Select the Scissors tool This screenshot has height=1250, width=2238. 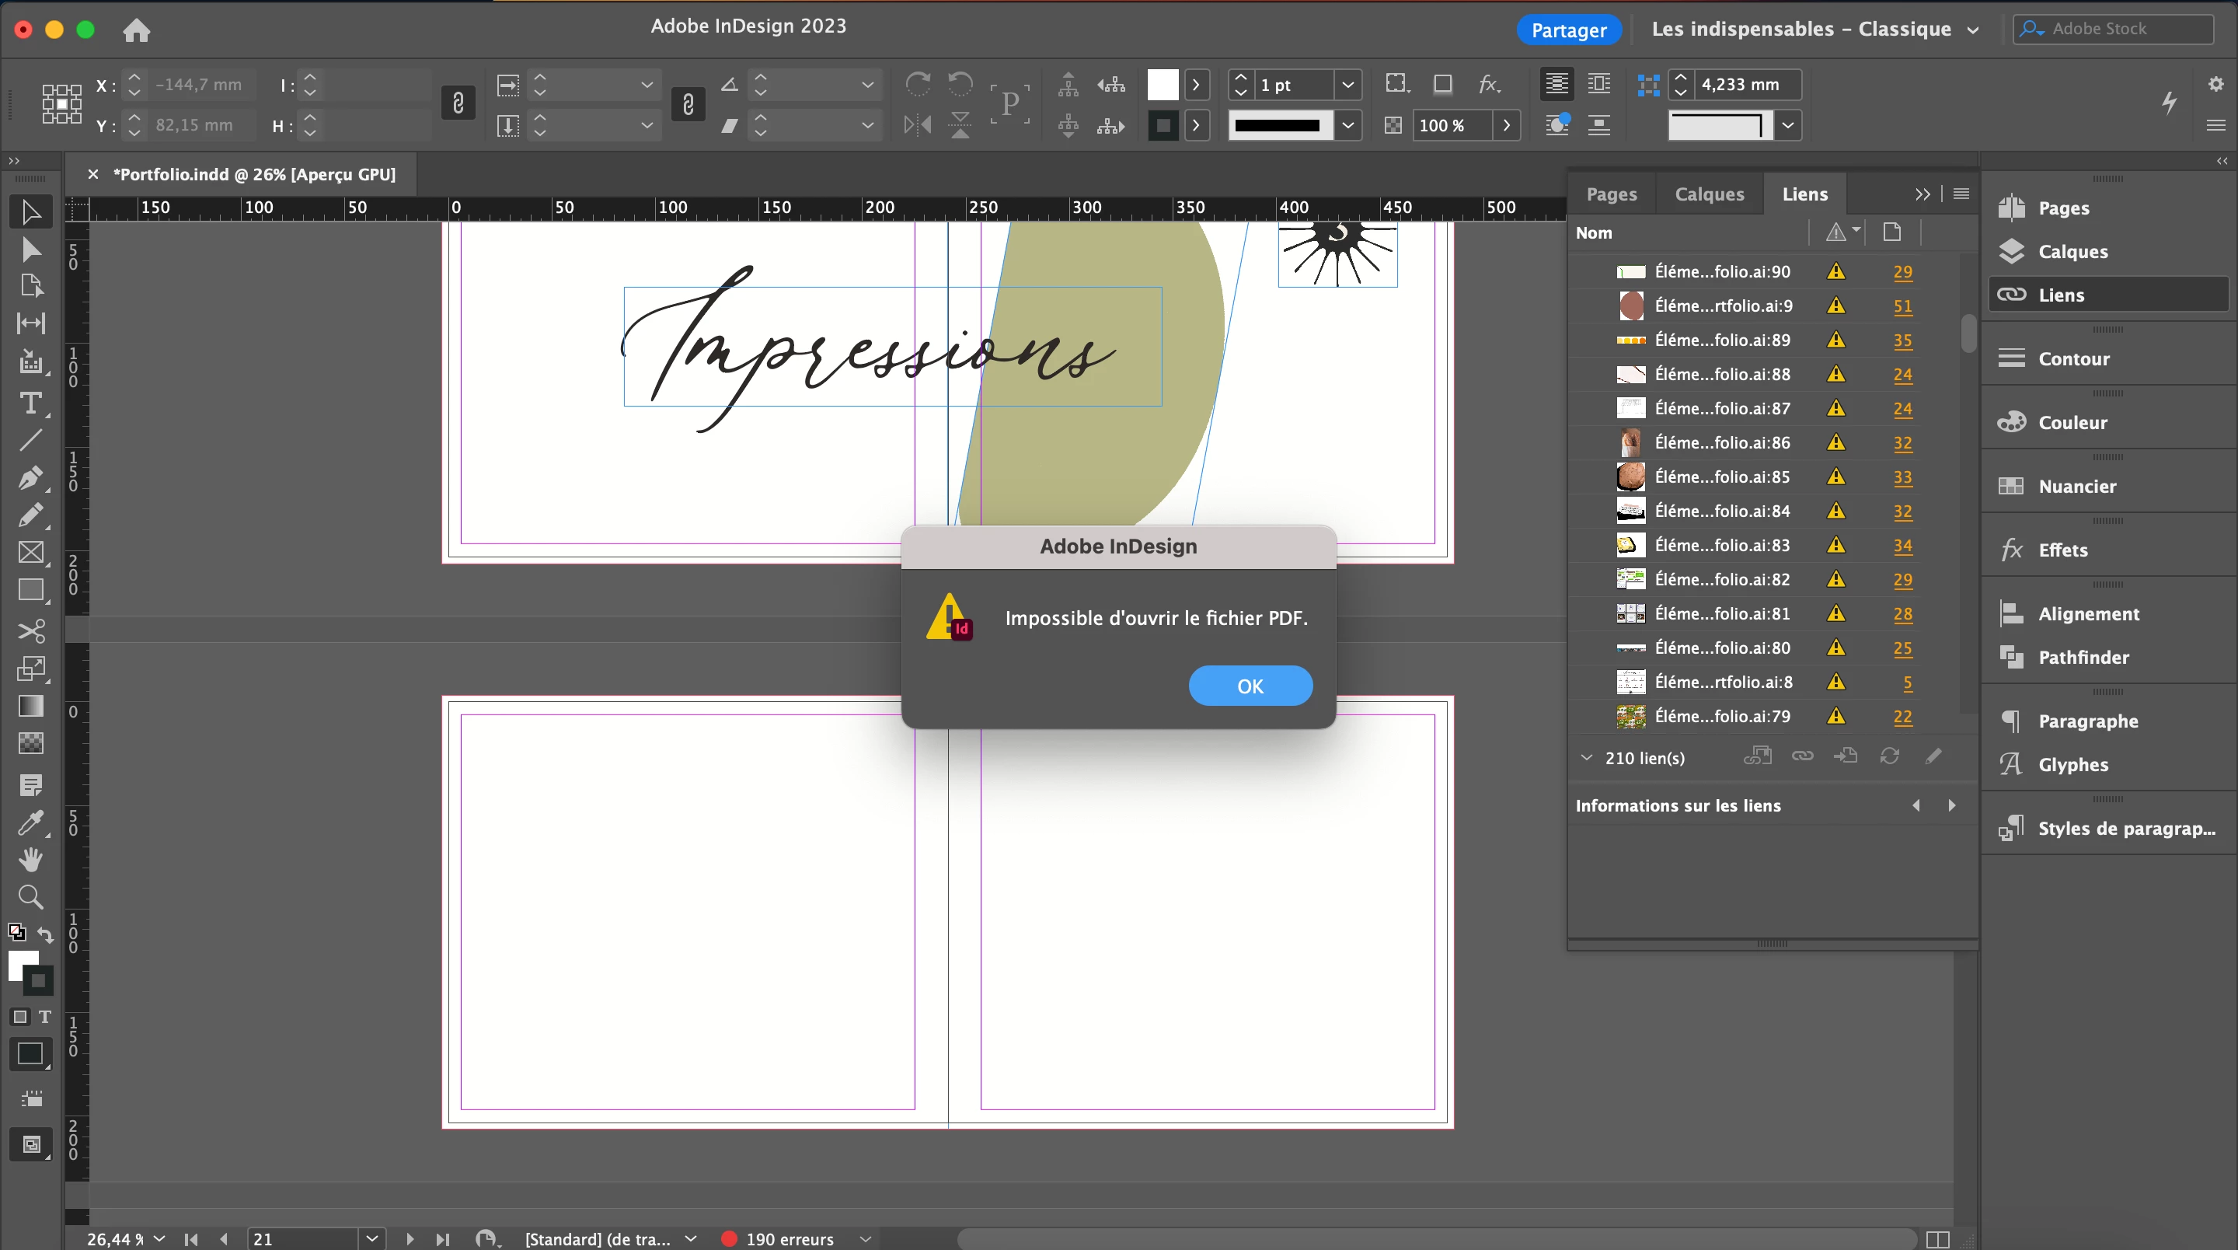coord(30,630)
